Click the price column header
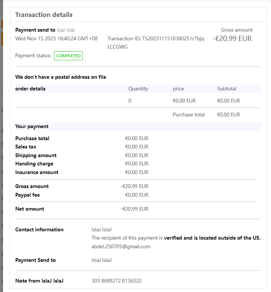This screenshot has width=271, height=292. point(178,89)
